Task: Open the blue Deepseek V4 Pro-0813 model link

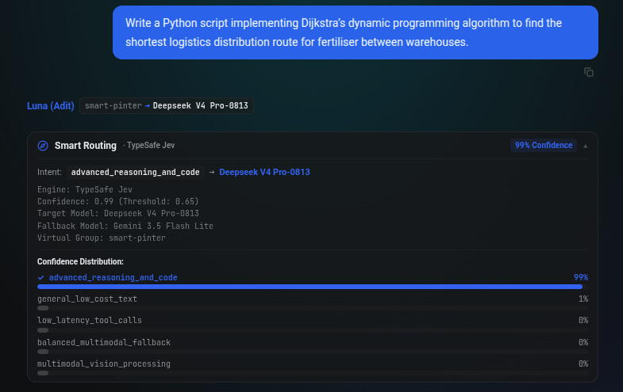Action: (x=264, y=172)
